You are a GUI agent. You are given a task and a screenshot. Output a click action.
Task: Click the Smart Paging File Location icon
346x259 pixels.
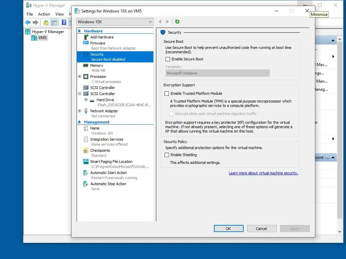point(86,162)
